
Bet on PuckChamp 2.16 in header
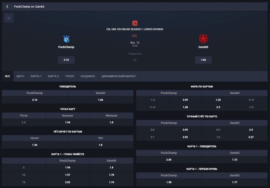66,60
